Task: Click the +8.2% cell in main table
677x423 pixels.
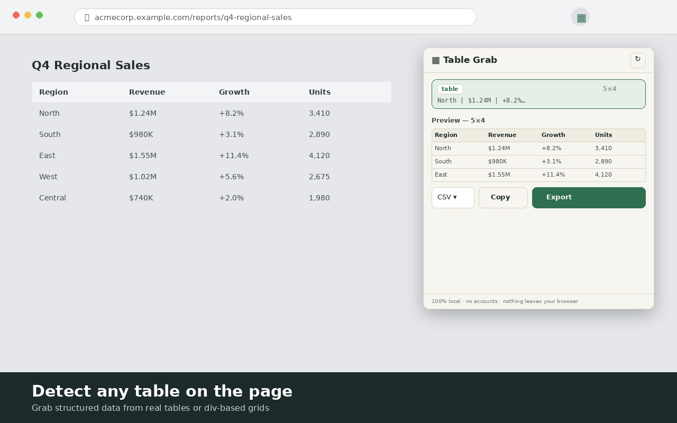Action: (x=231, y=113)
